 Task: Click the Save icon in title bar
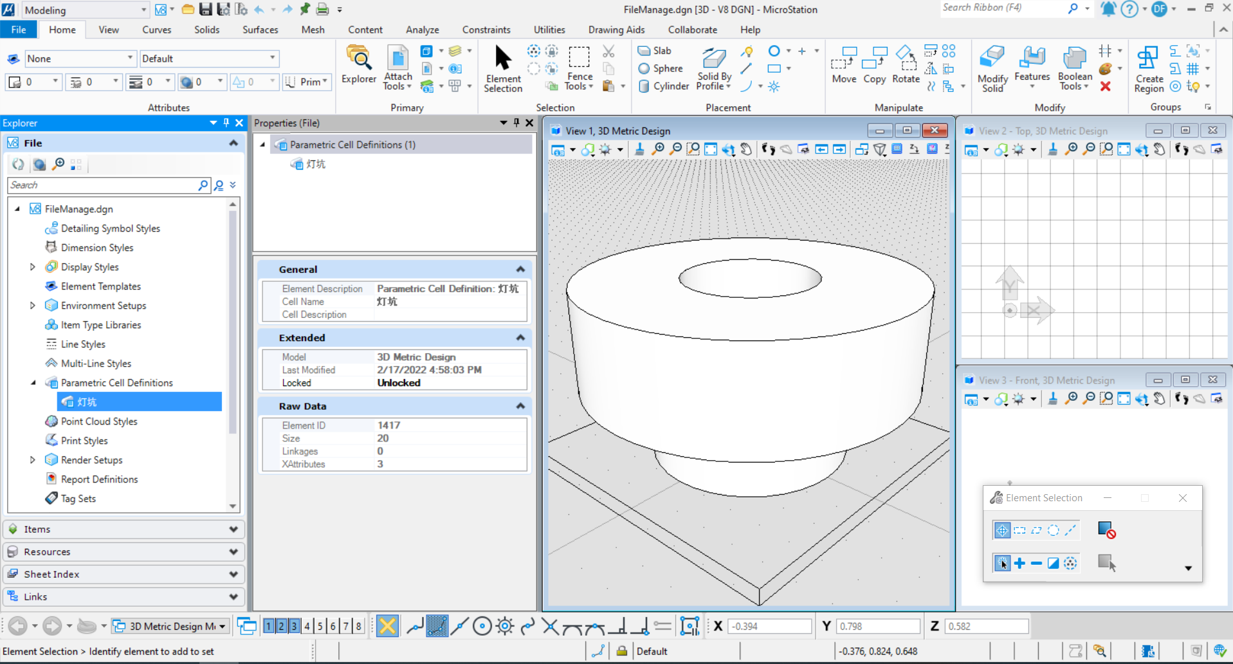click(206, 10)
